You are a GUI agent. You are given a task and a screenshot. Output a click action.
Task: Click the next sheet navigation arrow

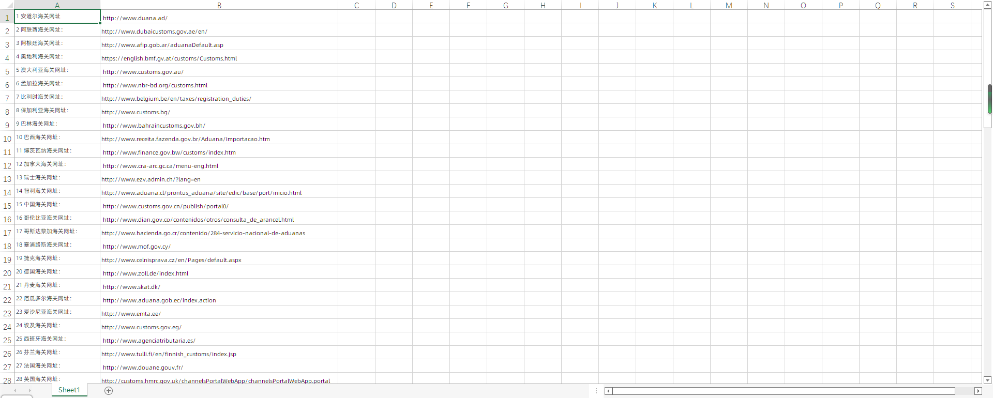[29, 391]
